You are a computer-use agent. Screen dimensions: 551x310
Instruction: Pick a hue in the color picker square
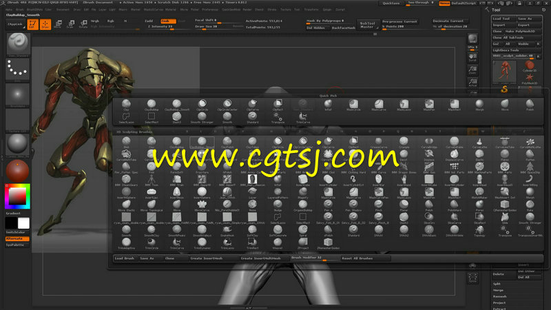tap(17, 196)
